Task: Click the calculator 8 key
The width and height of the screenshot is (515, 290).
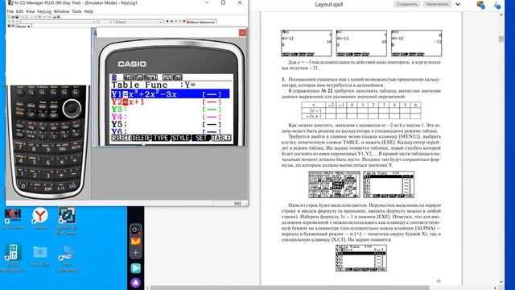Action: (x=34, y=148)
